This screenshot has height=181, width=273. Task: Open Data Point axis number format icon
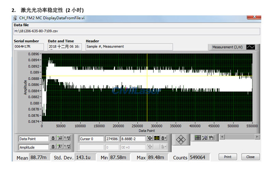click(68, 138)
